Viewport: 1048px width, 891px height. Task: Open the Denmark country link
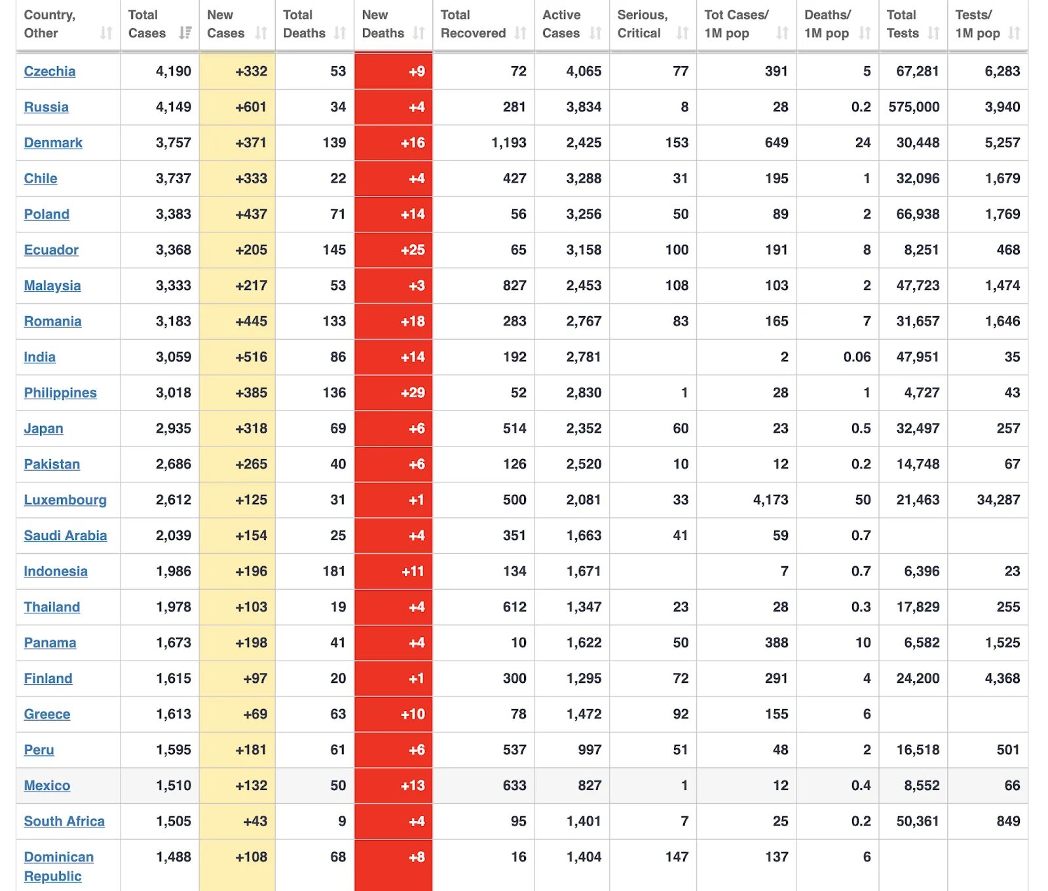point(53,143)
